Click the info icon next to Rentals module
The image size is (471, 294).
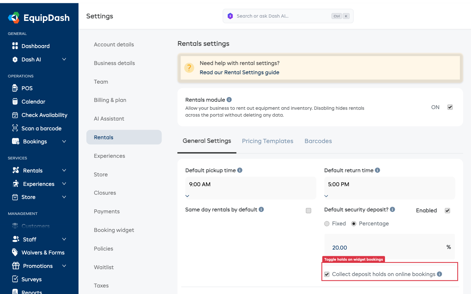click(x=229, y=100)
